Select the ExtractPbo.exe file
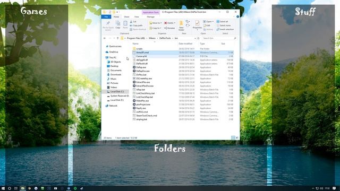 (x=143, y=82)
